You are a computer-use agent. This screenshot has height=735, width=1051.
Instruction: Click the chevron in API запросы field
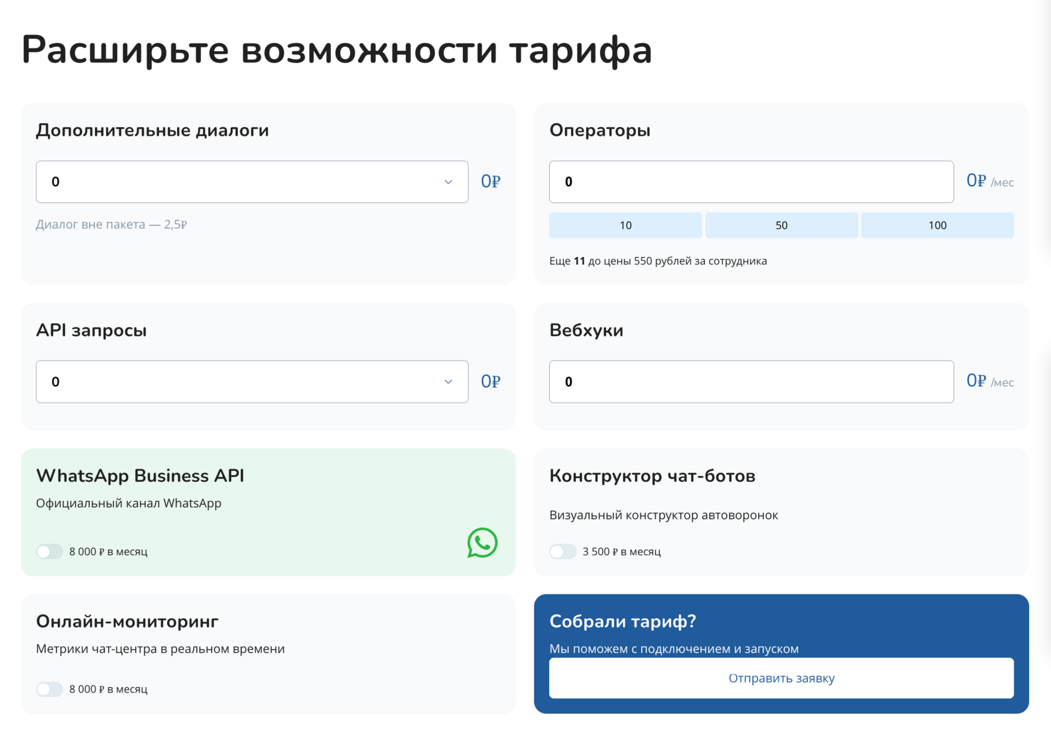(x=448, y=382)
